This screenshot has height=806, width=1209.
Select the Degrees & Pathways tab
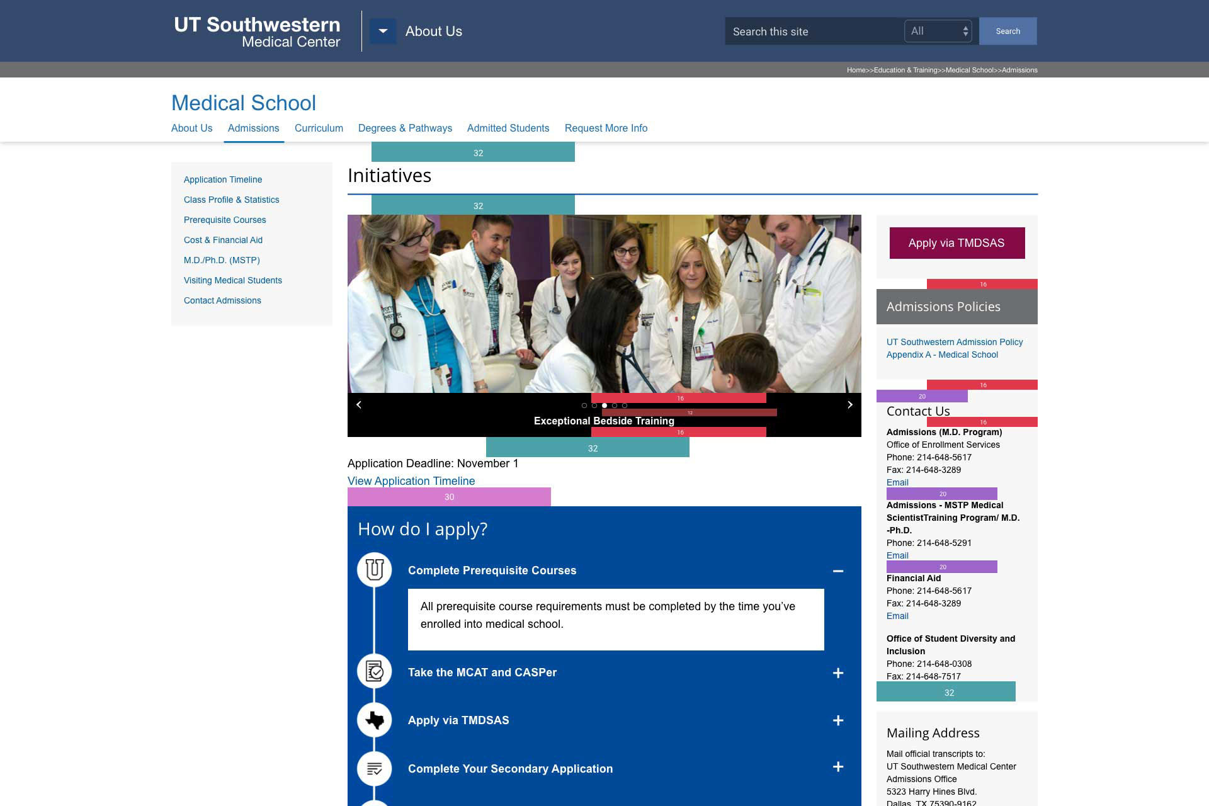(x=405, y=128)
